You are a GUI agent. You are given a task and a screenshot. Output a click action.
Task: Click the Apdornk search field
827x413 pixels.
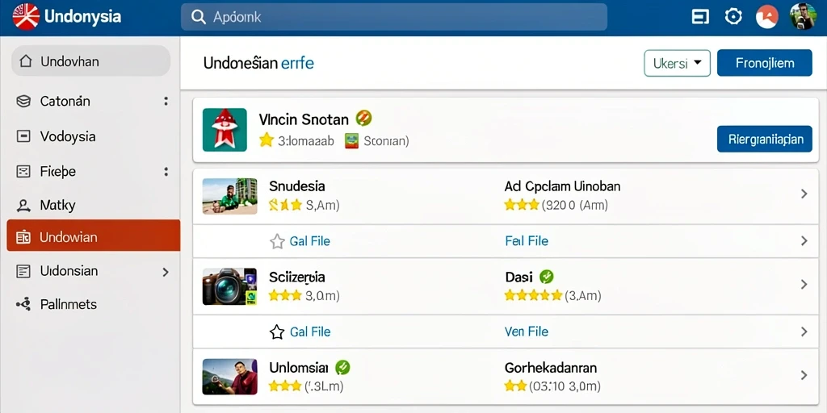pos(394,17)
